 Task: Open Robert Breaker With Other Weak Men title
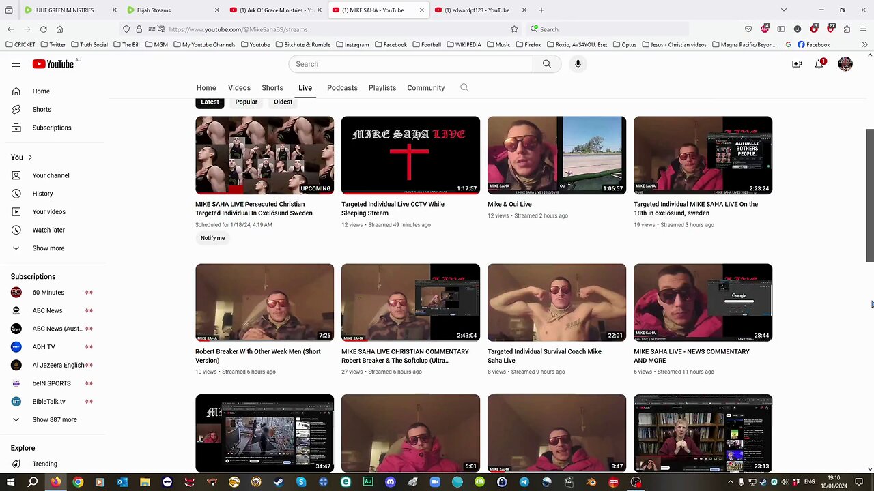pyautogui.click(x=258, y=356)
